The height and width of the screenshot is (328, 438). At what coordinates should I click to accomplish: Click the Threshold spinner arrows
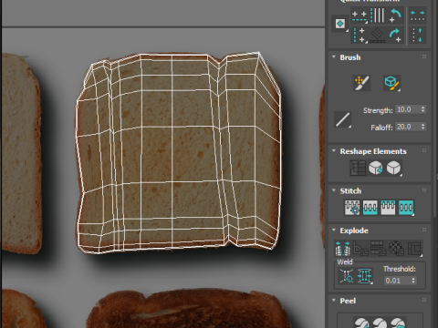click(x=413, y=281)
